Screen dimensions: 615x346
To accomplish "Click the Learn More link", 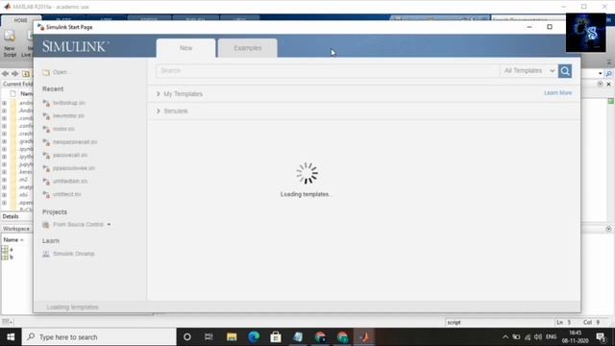I will tap(557, 93).
